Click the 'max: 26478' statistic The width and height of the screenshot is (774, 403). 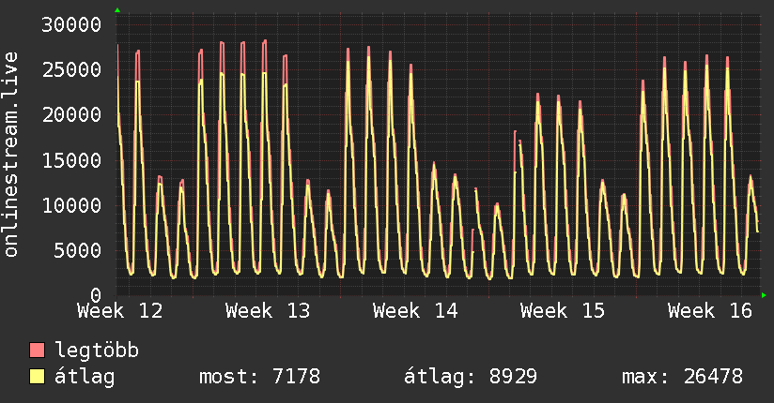pyautogui.click(x=682, y=377)
